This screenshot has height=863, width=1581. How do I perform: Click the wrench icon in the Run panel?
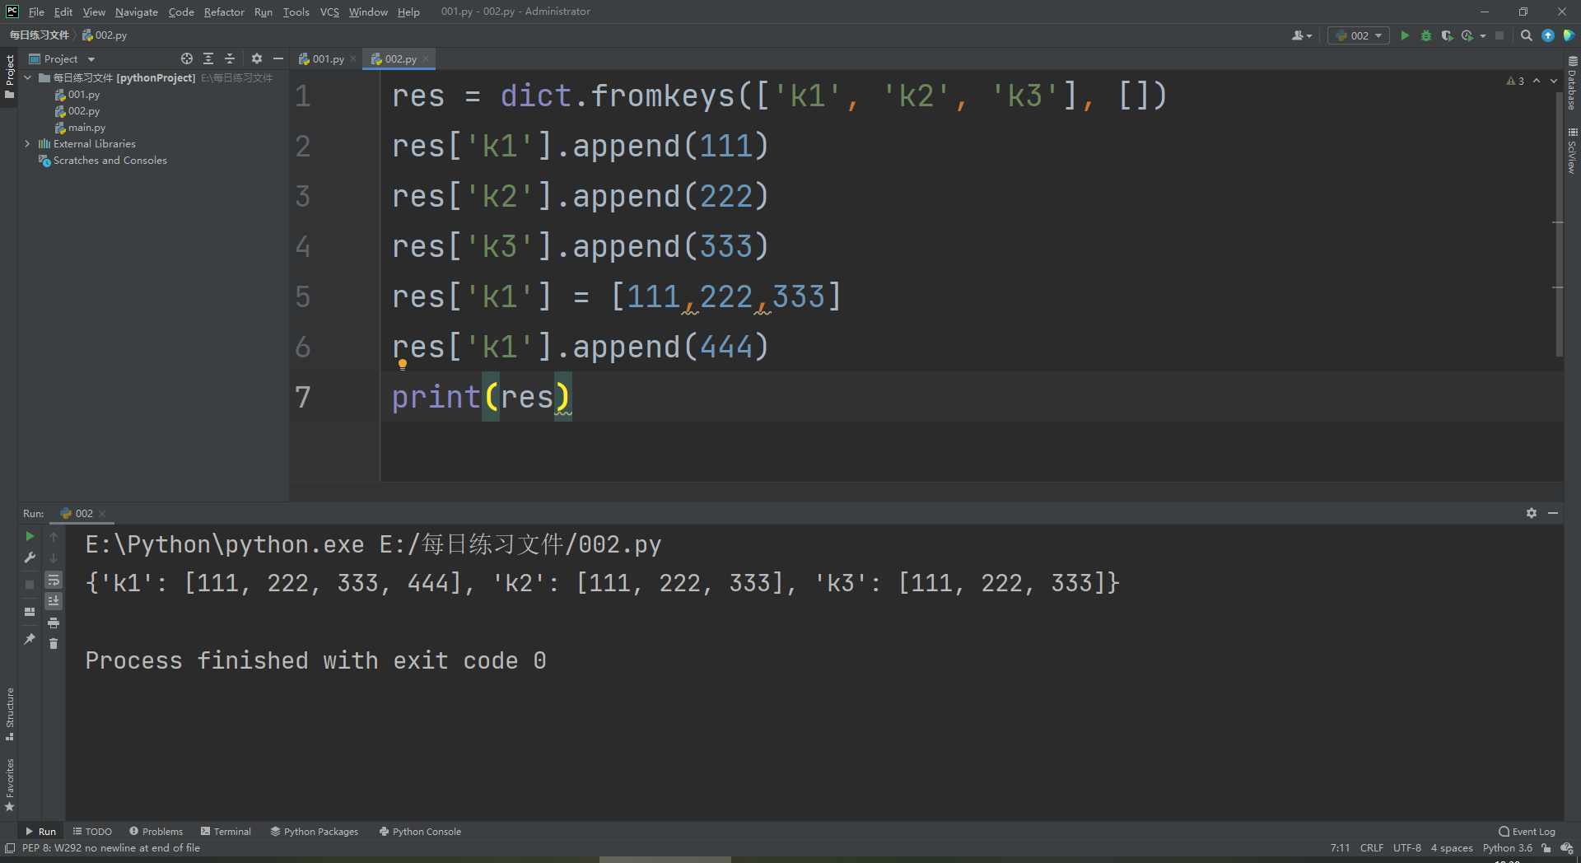point(30,557)
